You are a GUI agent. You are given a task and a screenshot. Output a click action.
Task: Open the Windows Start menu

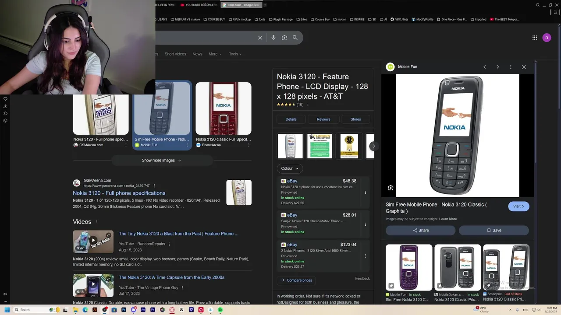[x=7, y=310]
